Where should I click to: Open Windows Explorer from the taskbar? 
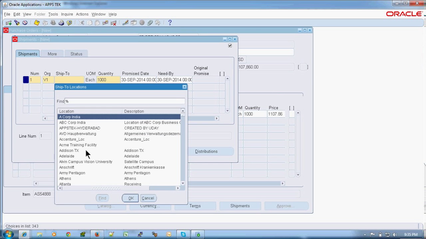coord(39,234)
